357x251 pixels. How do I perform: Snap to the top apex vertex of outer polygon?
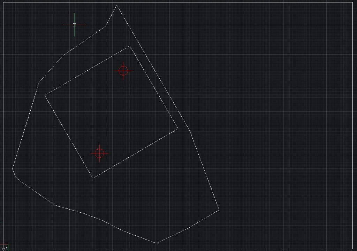pos(116,5)
